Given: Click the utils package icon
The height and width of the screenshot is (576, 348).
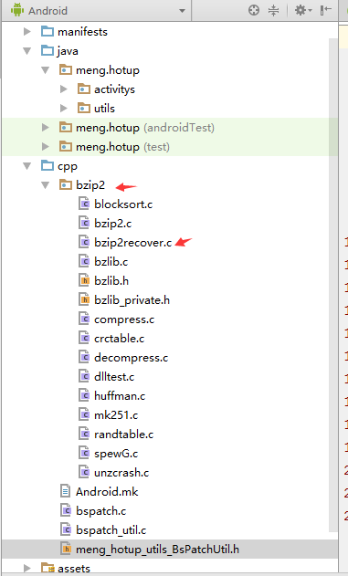Looking at the screenshot, I should tap(84, 108).
